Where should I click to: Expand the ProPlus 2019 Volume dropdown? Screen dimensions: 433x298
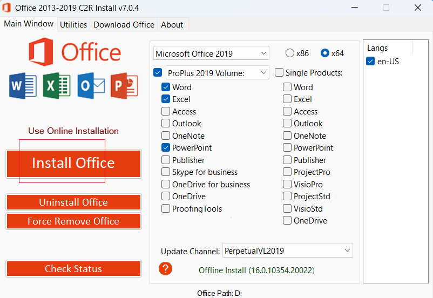[218, 73]
